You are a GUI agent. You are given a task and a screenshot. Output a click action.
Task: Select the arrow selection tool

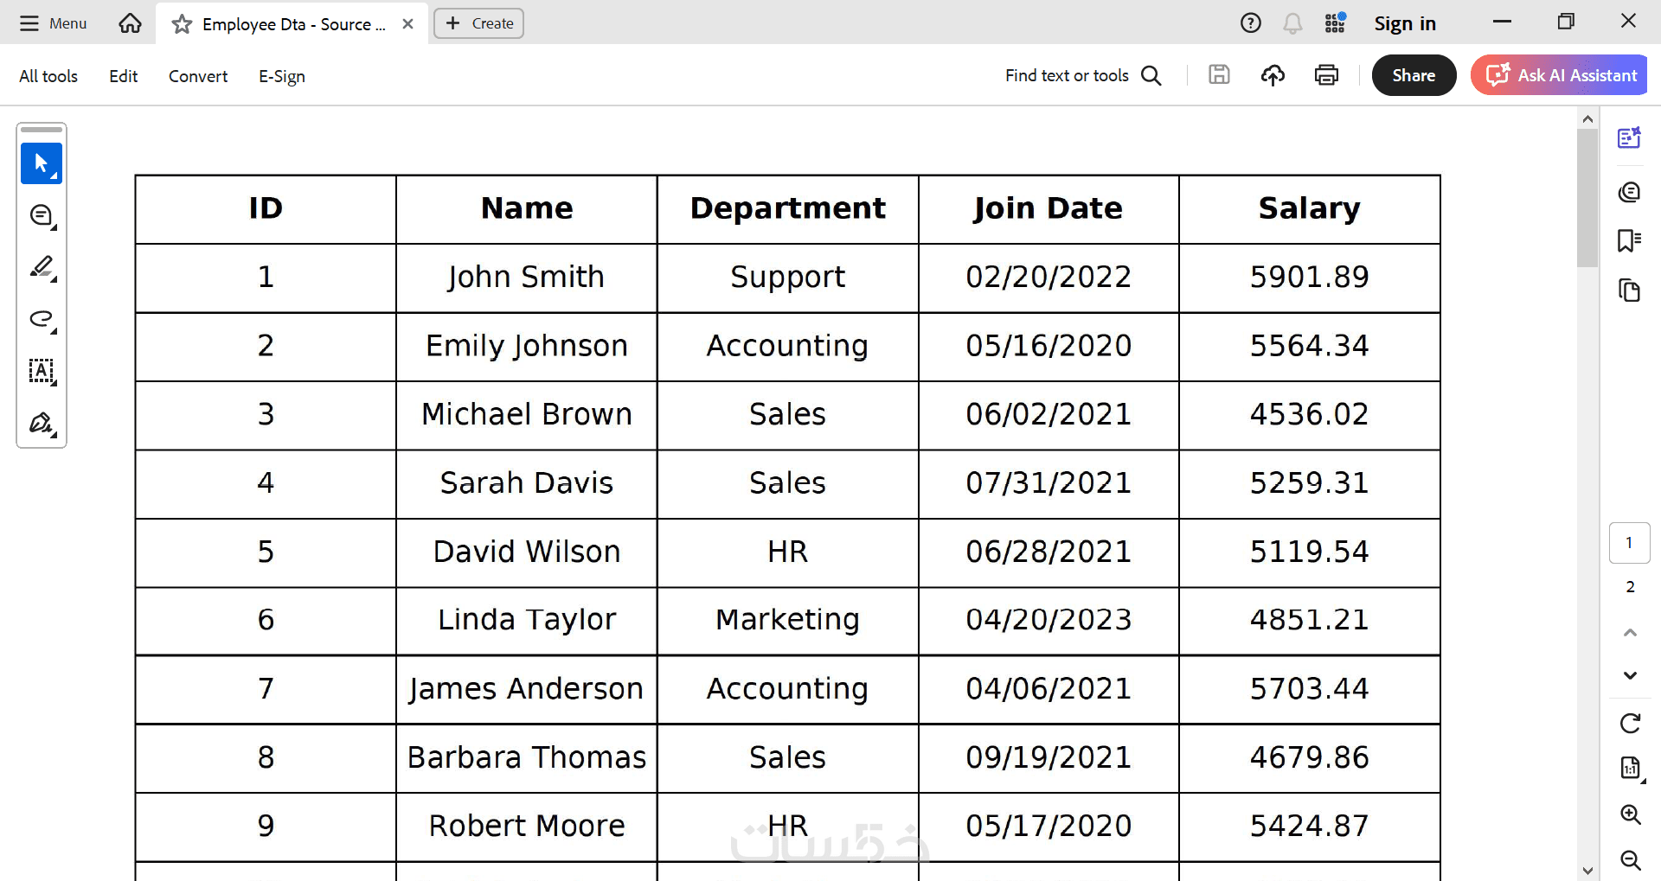(x=41, y=163)
